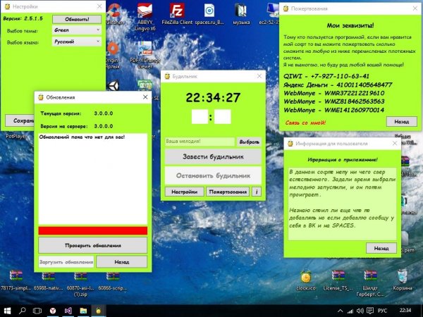
Task: Click the Проверить обновления button
Action: (92, 244)
